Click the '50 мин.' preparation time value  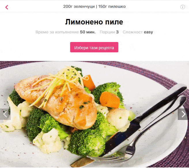[x=88, y=32]
